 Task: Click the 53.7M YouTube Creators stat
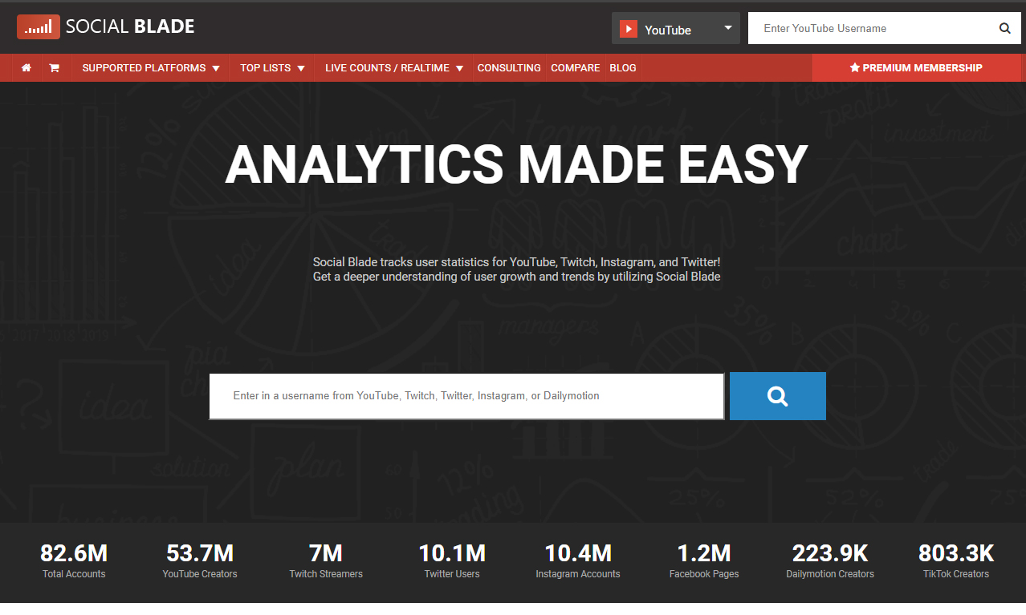[200, 560]
